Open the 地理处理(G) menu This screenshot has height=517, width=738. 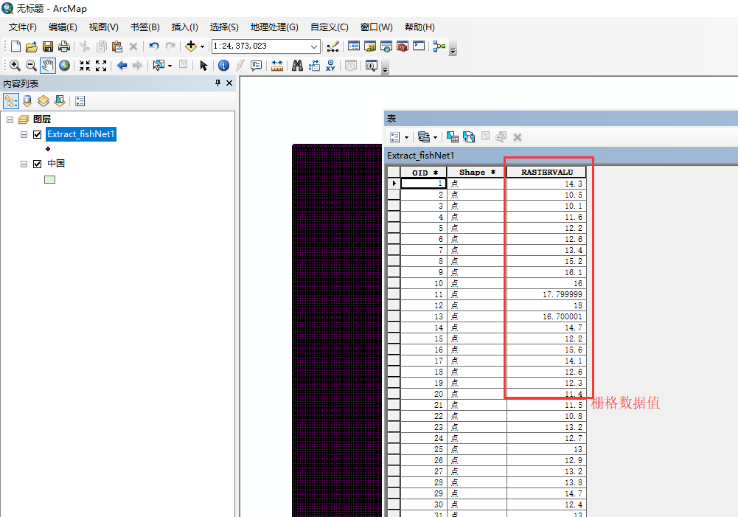[274, 27]
